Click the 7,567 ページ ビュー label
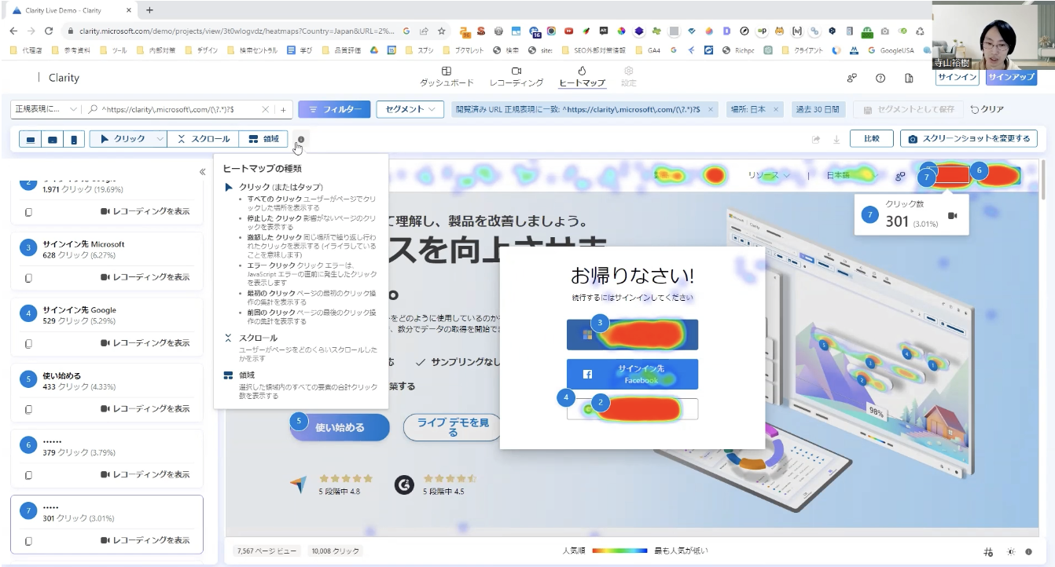The height and width of the screenshot is (567, 1055). [x=268, y=552]
